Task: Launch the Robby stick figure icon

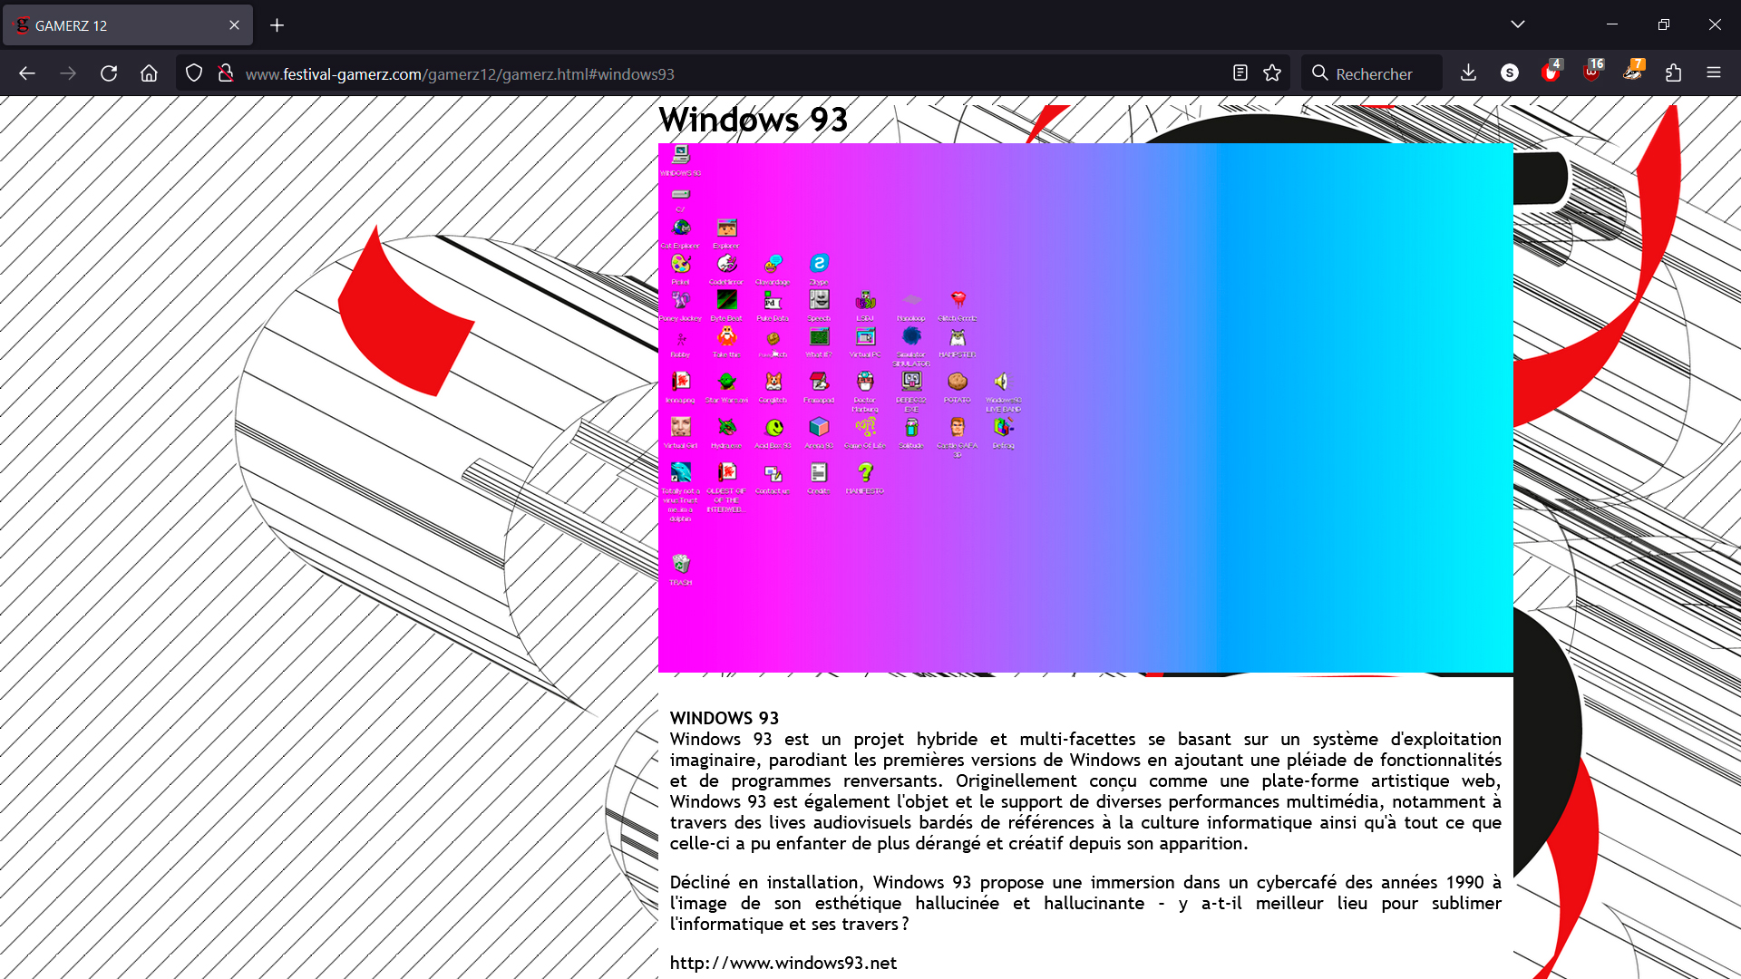Action: [x=681, y=339]
